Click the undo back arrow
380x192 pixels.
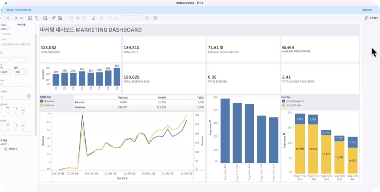9,18
